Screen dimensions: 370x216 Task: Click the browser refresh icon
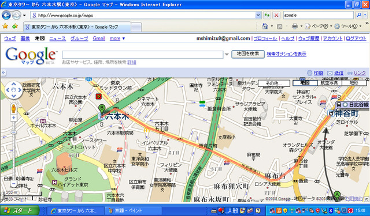point(267,16)
